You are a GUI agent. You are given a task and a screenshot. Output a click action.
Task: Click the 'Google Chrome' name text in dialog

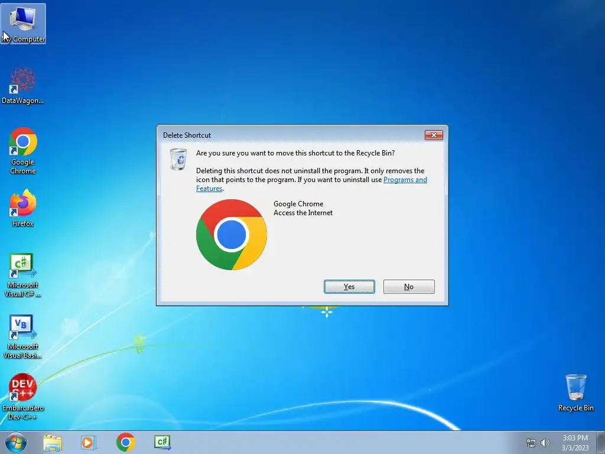[x=298, y=204]
